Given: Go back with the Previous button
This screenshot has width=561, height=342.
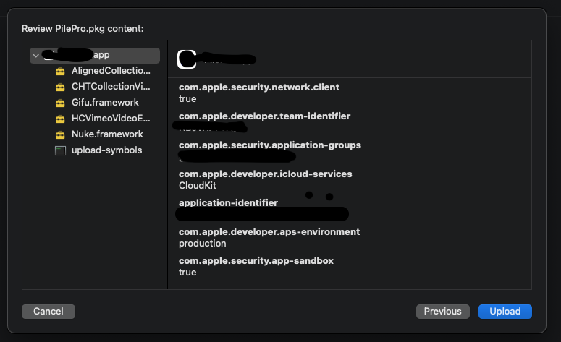Looking at the screenshot, I should [x=442, y=311].
